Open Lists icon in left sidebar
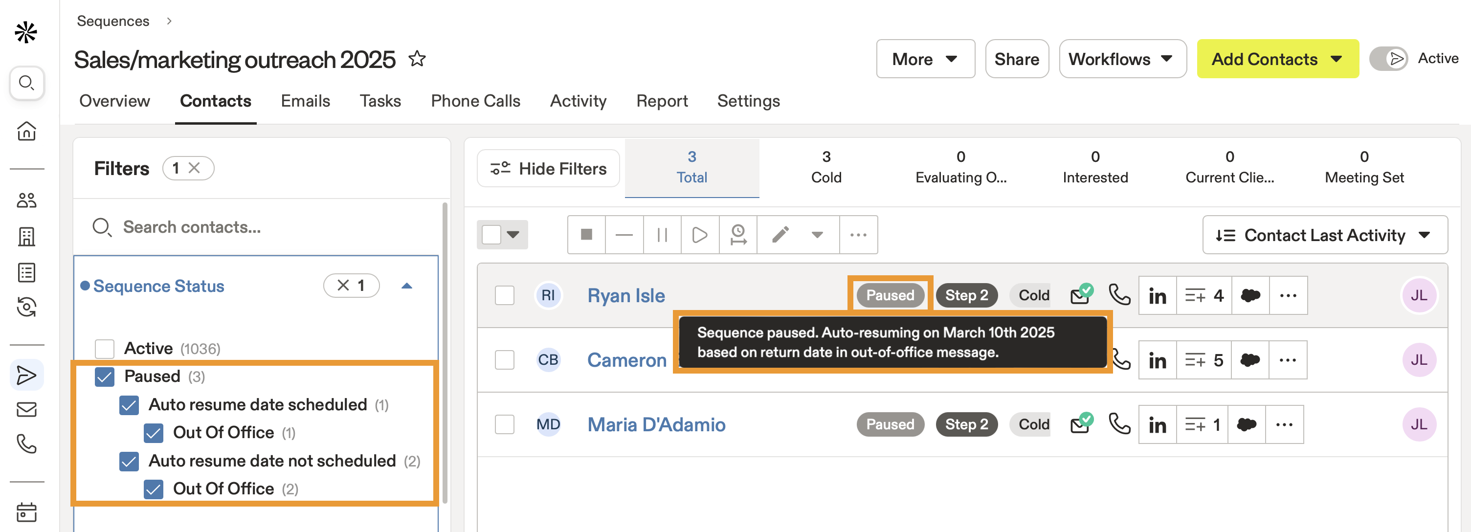The image size is (1471, 532). [x=26, y=272]
